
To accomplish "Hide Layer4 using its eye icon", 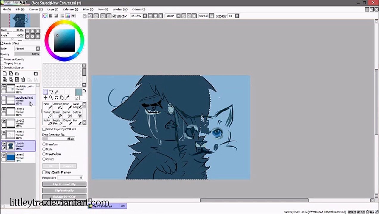I will (x=4, y=109).
